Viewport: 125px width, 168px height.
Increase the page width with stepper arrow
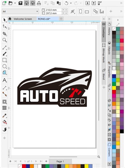66,10
